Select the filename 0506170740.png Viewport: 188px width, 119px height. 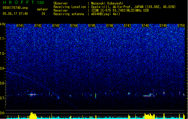[x=15, y=8]
